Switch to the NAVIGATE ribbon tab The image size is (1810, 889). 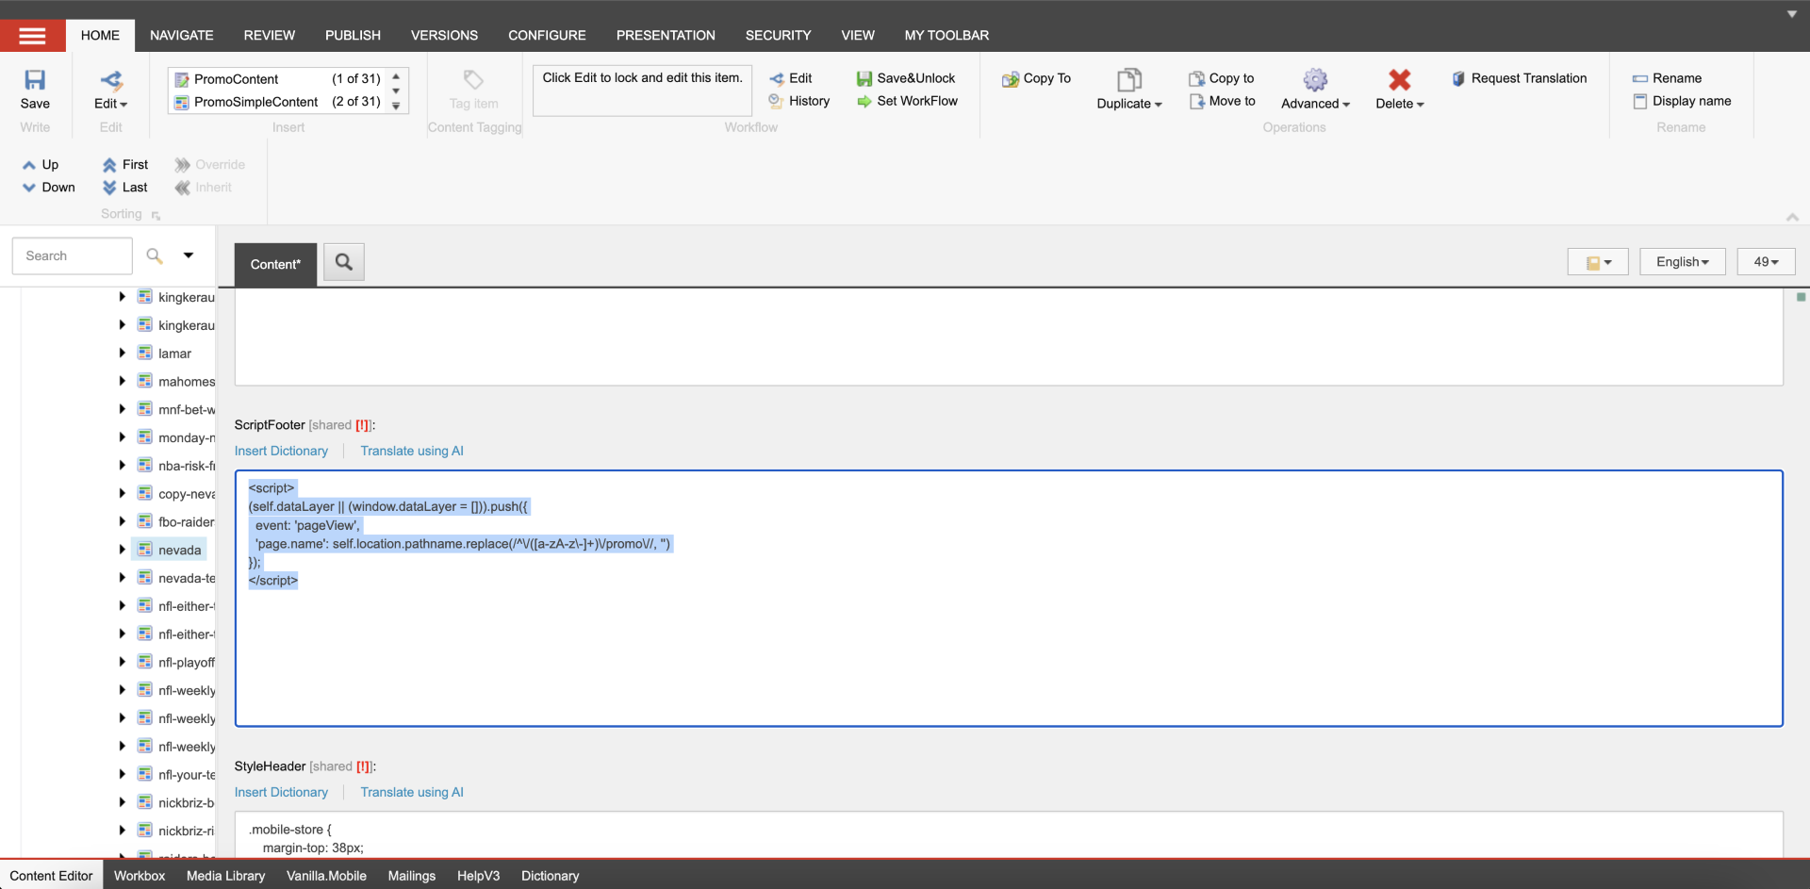pos(182,36)
